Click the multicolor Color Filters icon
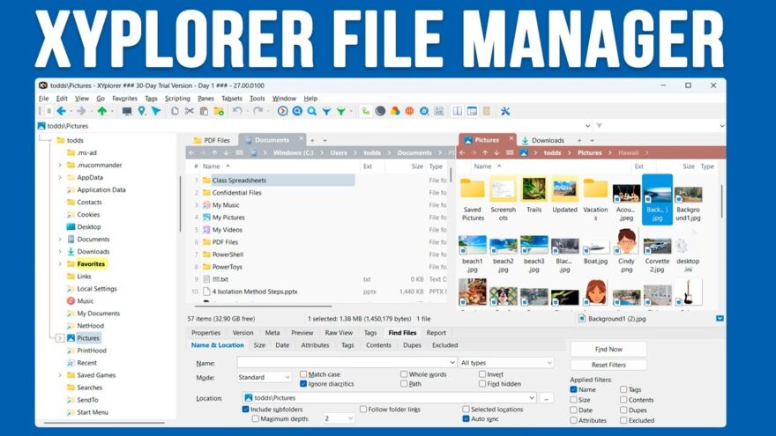 395,111
